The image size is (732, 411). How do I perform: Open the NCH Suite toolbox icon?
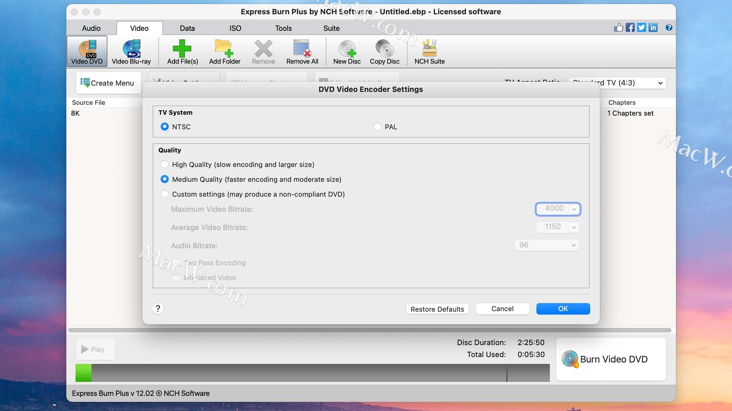(429, 51)
